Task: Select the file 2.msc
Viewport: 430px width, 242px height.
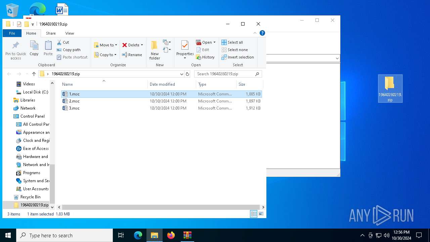Action: tap(161, 101)
